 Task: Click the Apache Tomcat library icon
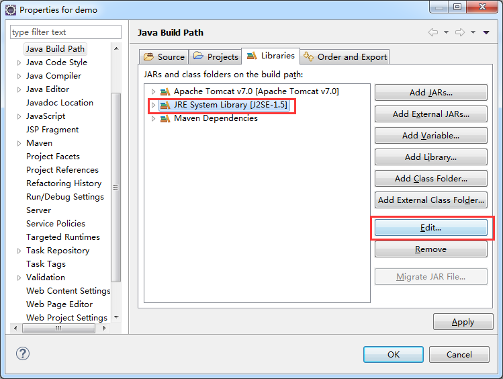click(165, 92)
